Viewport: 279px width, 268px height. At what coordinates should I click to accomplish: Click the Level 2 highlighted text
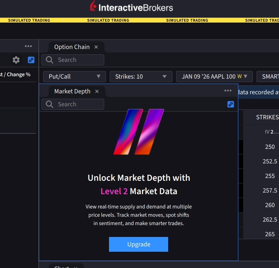coord(114,191)
